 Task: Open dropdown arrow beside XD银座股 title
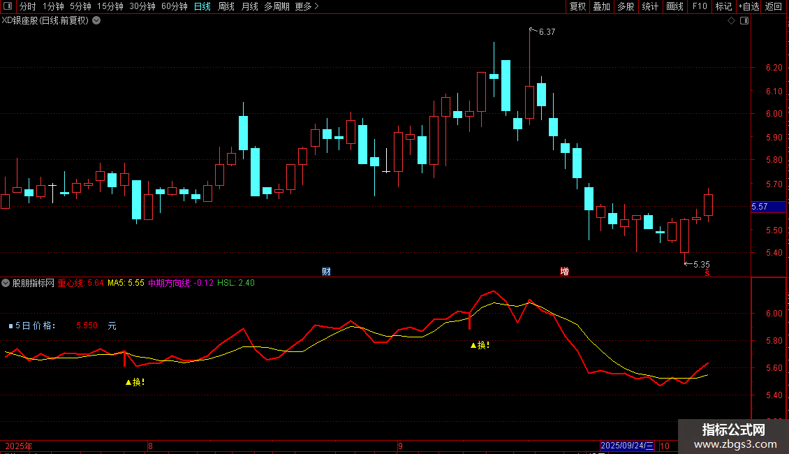pos(96,21)
